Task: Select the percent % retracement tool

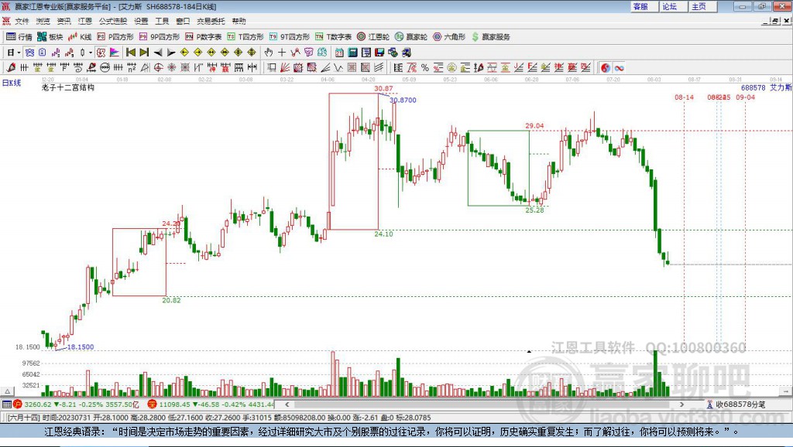Action: point(425,67)
